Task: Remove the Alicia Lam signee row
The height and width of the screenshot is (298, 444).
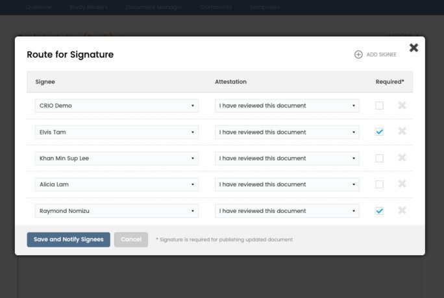Action: [x=402, y=184]
